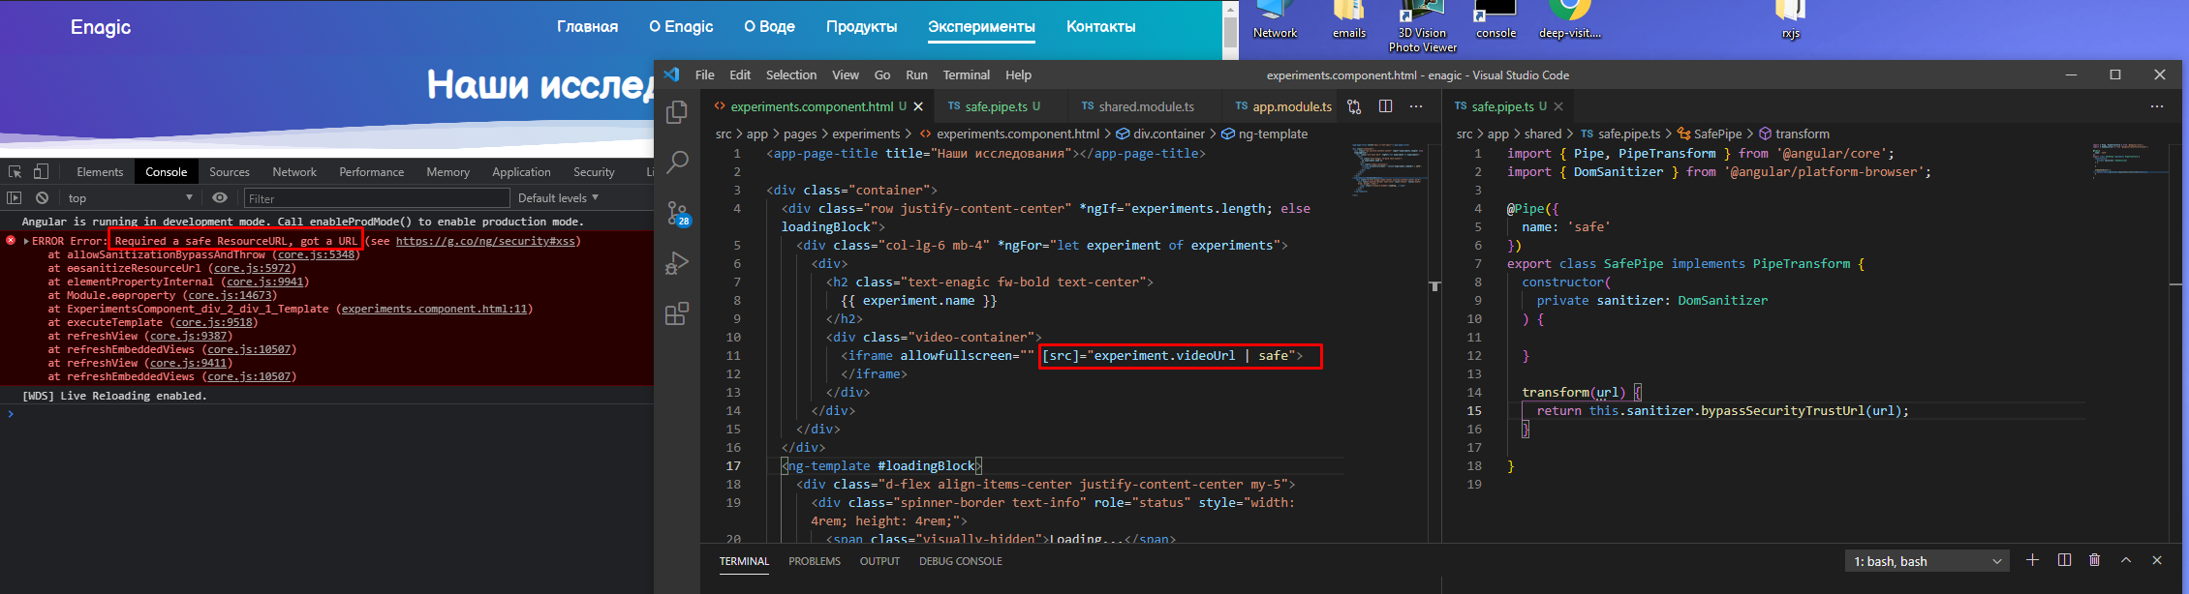
Task: Open the core.js:5348 source link
Action: [x=316, y=254]
